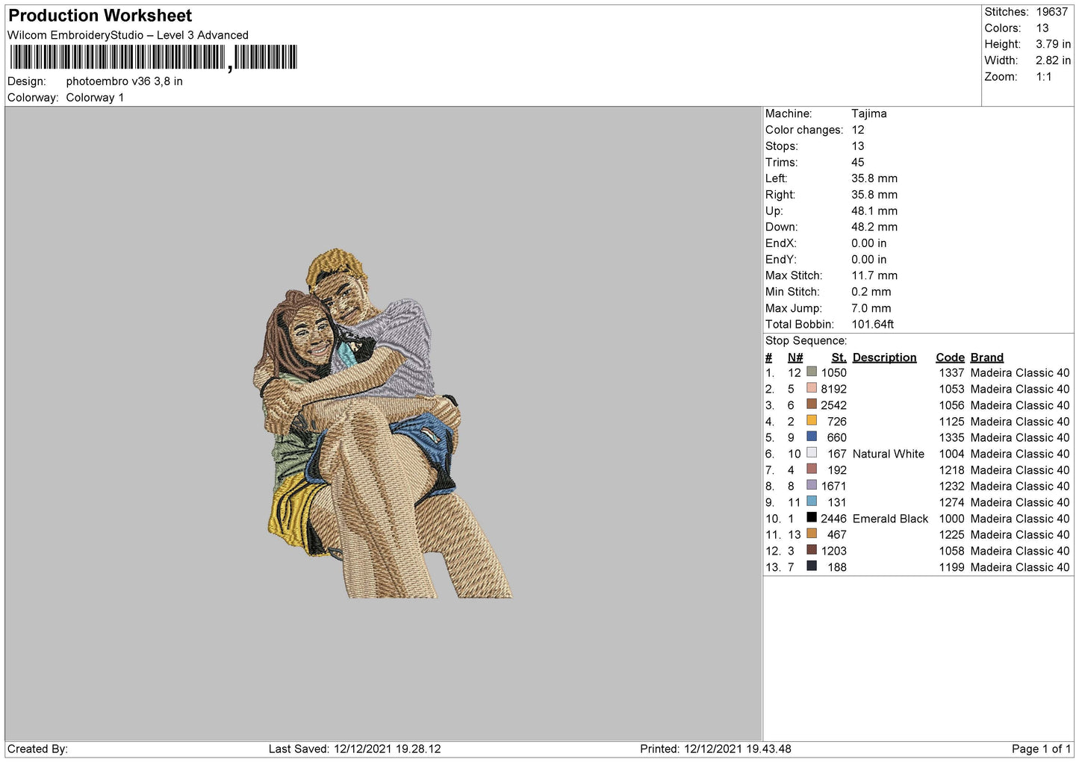
Task: Click the Code column header
Action: [x=950, y=357]
